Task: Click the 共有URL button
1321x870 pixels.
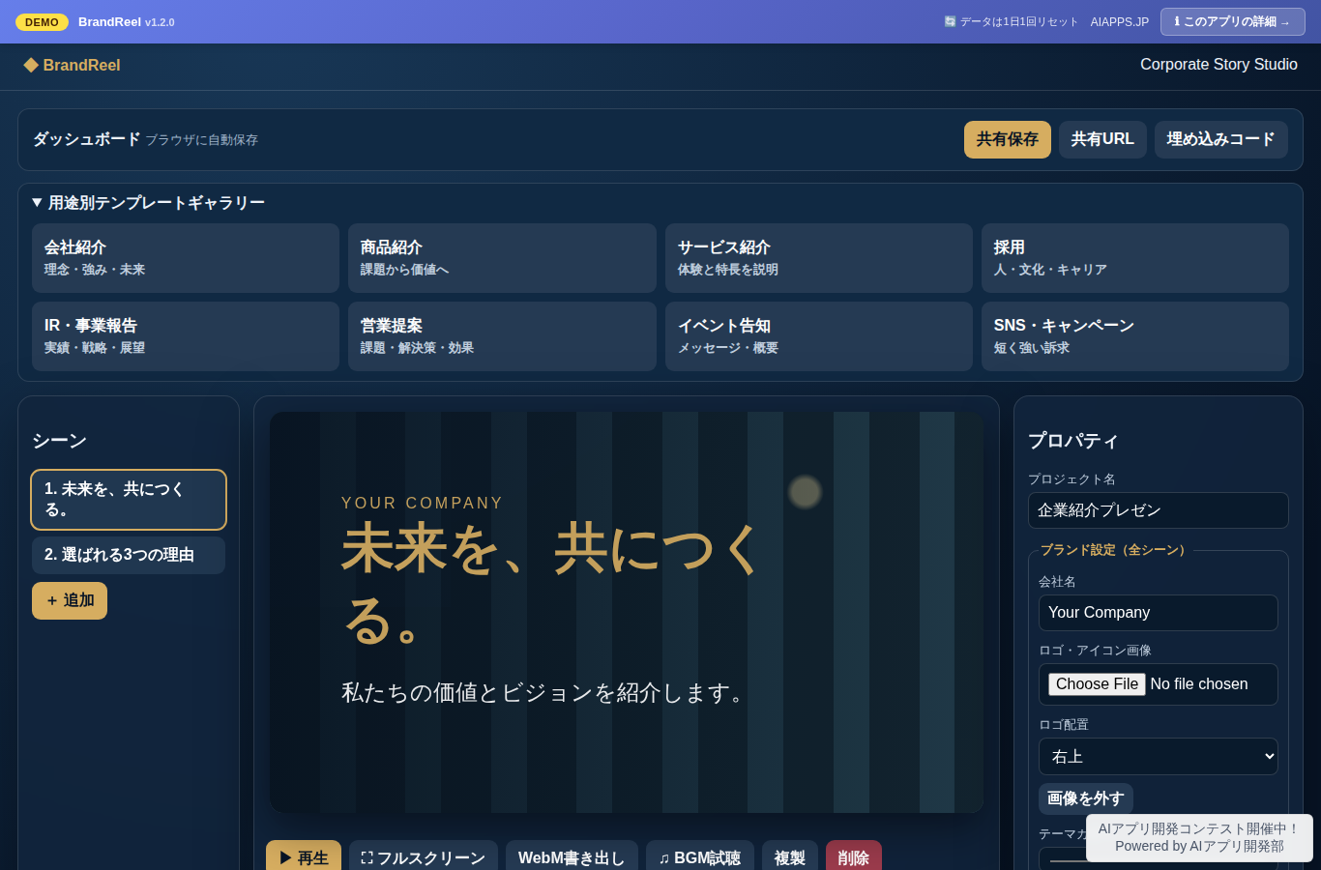Action: pyautogui.click(x=1102, y=139)
